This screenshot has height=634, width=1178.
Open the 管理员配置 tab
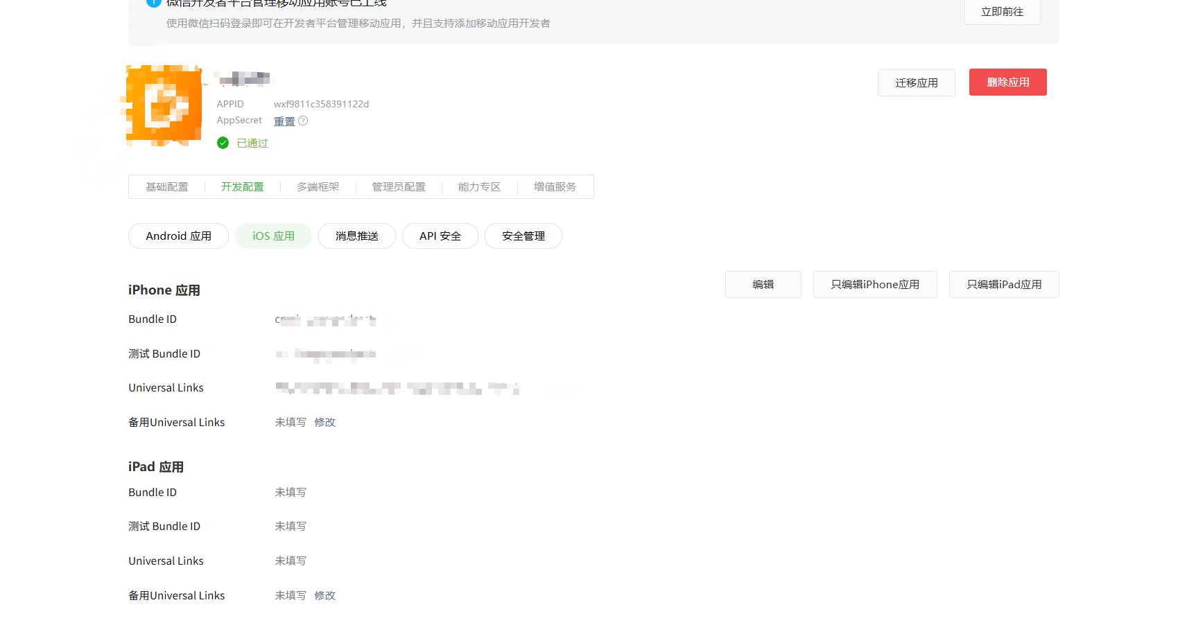pyautogui.click(x=399, y=187)
